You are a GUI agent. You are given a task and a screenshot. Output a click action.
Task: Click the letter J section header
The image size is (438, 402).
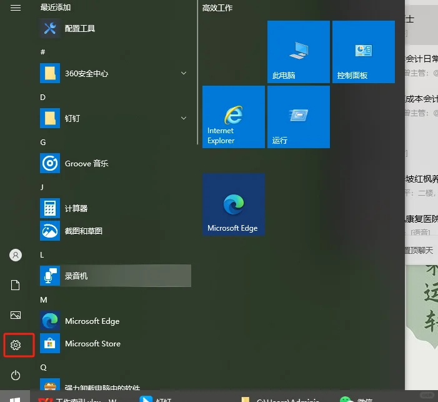[x=42, y=187]
